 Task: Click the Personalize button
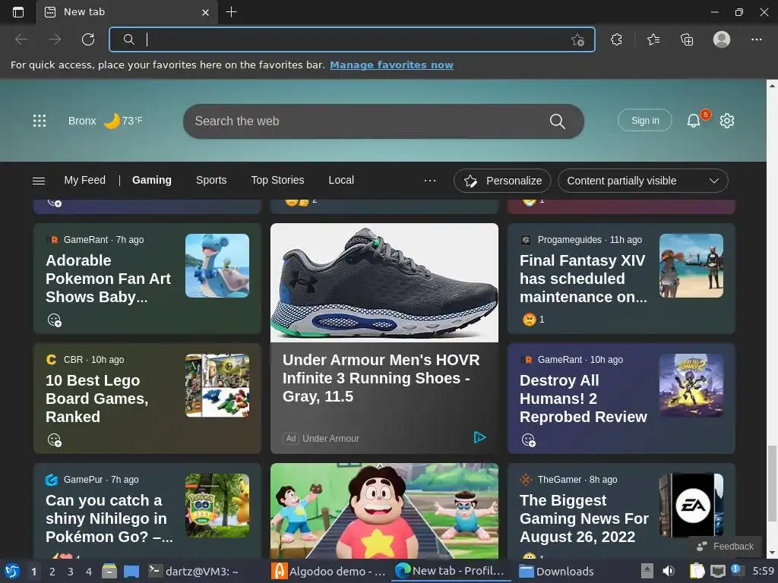point(502,181)
